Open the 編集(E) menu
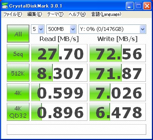Image resolution: width=153 pixels, height=140 pixels. tap(35, 14)
